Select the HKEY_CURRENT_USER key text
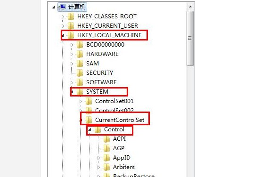This screenshot has width=261, height=177. pos(108,26)
